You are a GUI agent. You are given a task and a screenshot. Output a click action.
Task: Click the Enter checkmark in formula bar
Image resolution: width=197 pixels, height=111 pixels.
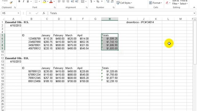[37, 13]
